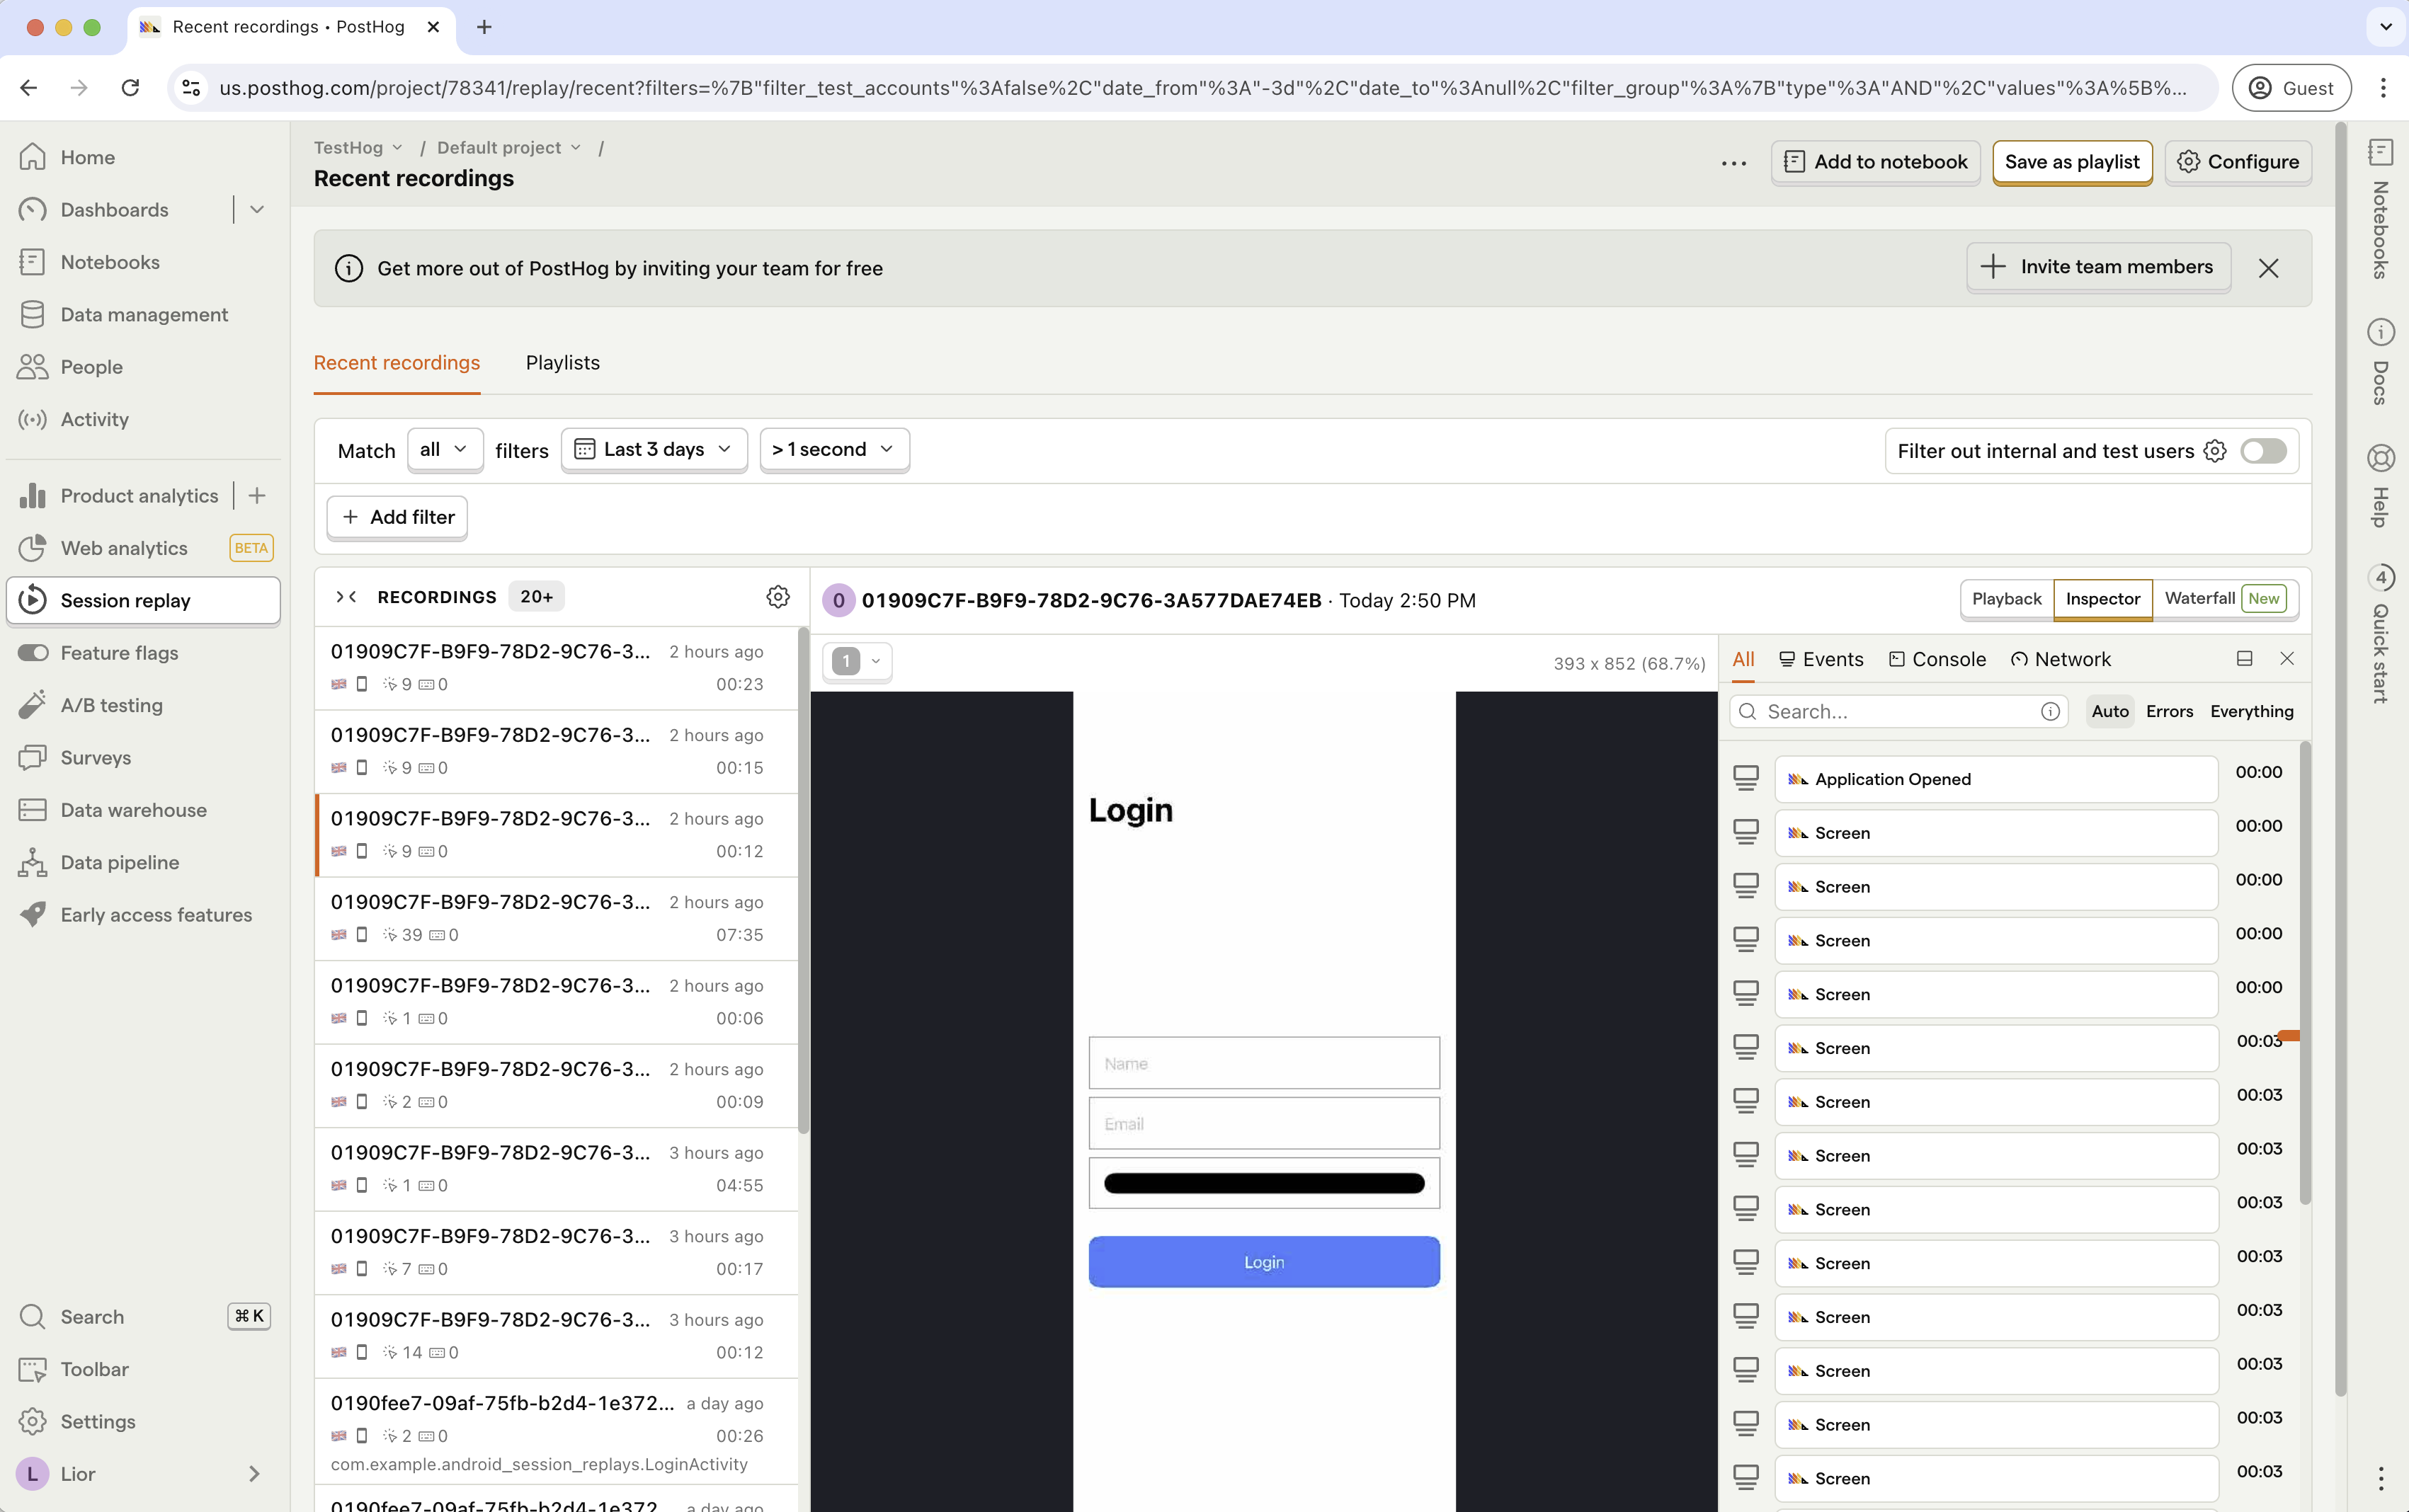Viewport: 2409px width, 1512px height.
Task: Select the Recent recordings tab
Action: (x=396, y=363)
